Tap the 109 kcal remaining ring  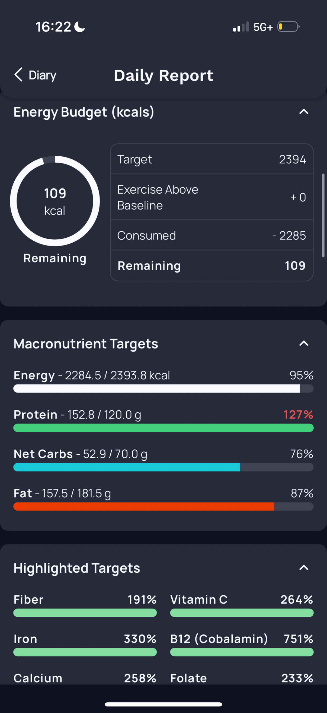[x=55, y=201]
